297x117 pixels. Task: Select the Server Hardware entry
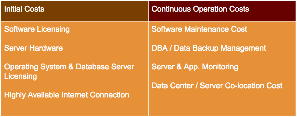point(33,48)
